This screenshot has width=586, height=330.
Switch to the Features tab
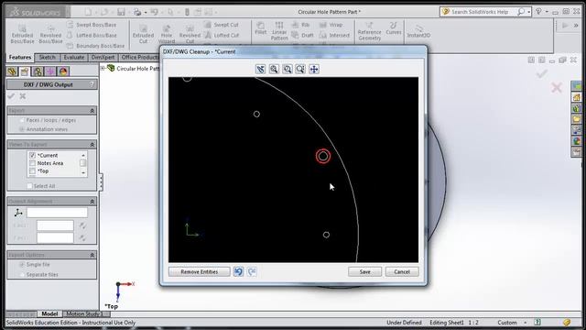tap(20, 57)
